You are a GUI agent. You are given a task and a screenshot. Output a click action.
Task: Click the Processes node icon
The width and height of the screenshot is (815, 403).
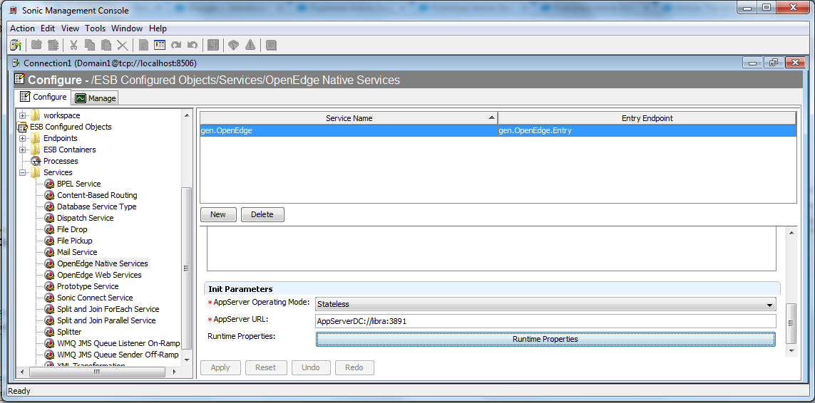pyautogui.click(x=36, y=161)
